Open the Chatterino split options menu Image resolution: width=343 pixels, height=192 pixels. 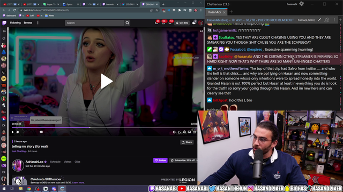point(334,20)
